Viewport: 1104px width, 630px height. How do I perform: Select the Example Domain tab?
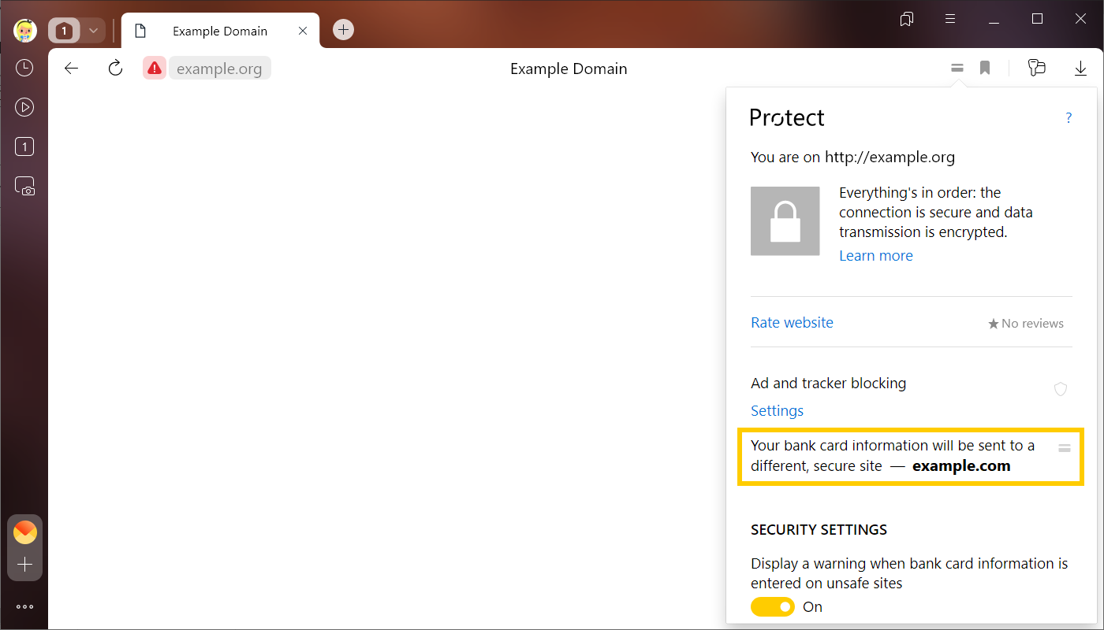point(219,31)
